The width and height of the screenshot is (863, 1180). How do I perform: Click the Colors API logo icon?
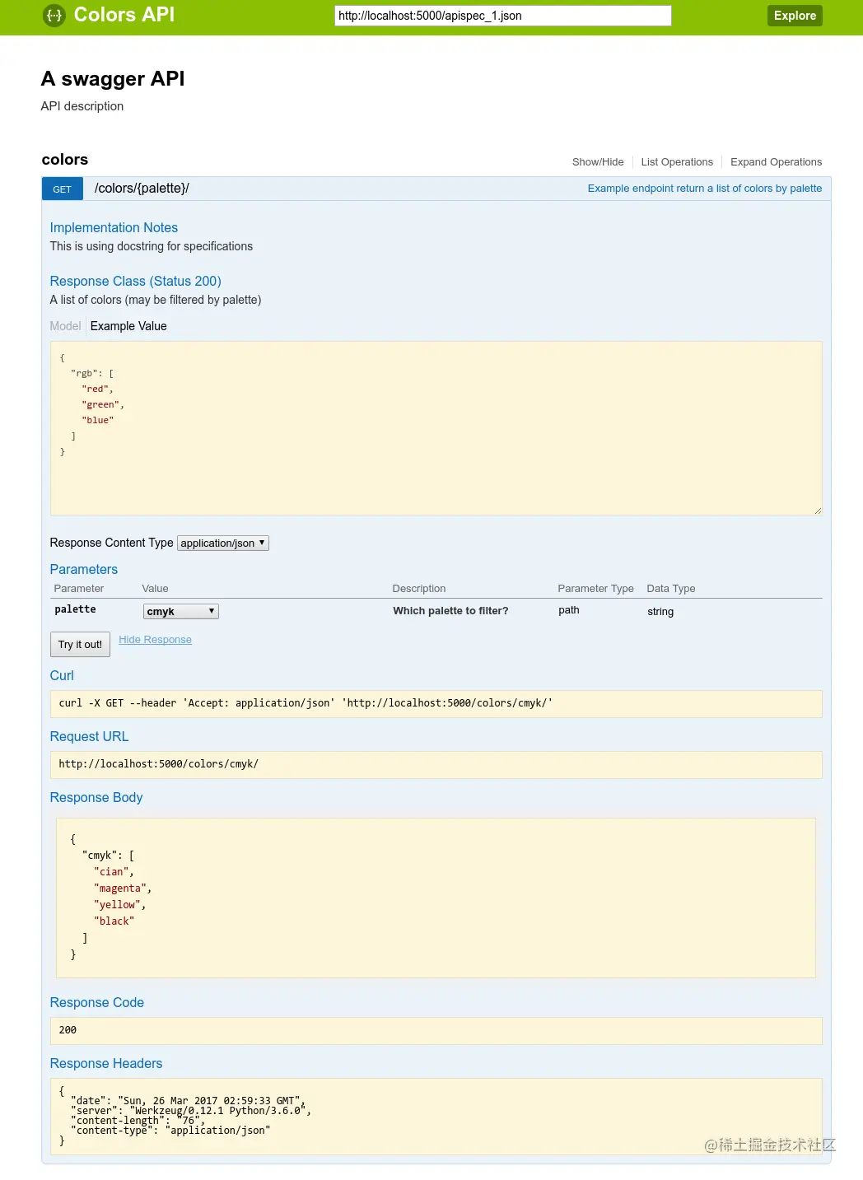tap(53, 15)
